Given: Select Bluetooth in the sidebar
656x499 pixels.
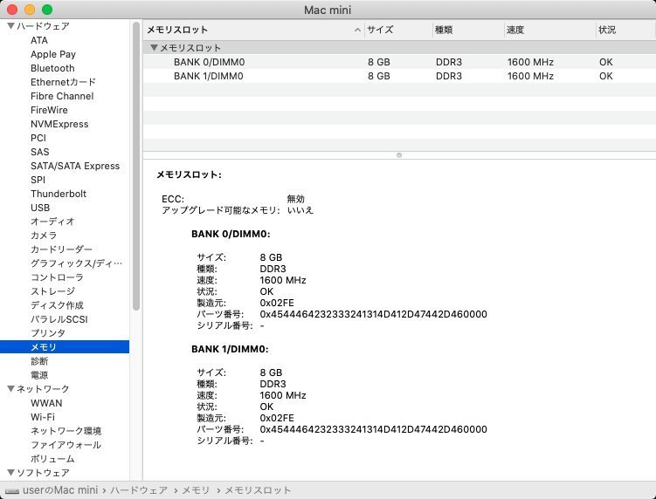Looking at the screenshot, I should click(x=52, y=68).
